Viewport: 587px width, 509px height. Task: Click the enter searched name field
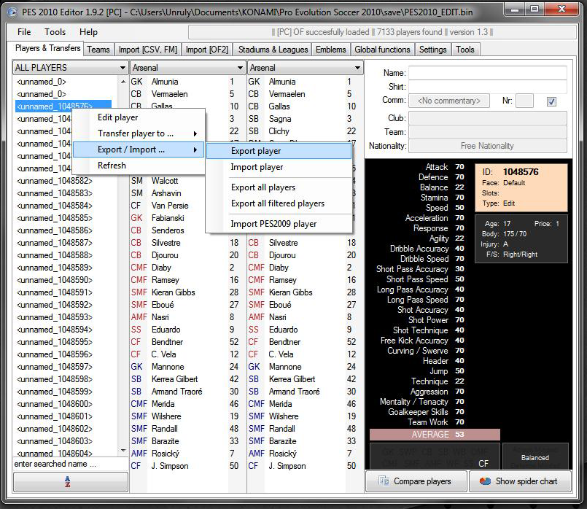70,464
